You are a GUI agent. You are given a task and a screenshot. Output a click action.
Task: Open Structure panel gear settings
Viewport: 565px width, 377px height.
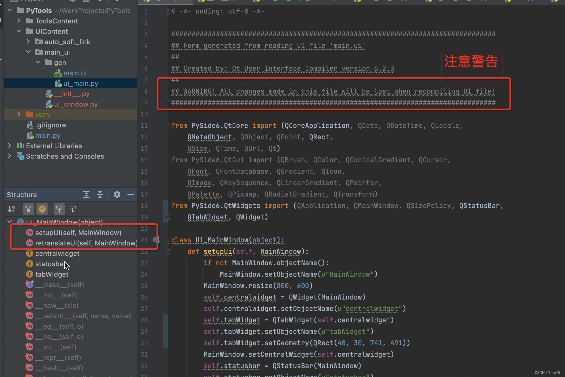click(117, 194)
